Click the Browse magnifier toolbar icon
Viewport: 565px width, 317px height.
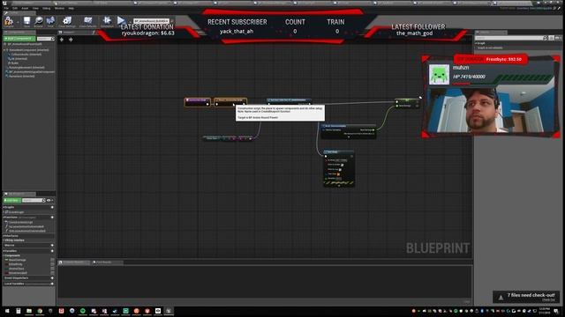point(39,21)
